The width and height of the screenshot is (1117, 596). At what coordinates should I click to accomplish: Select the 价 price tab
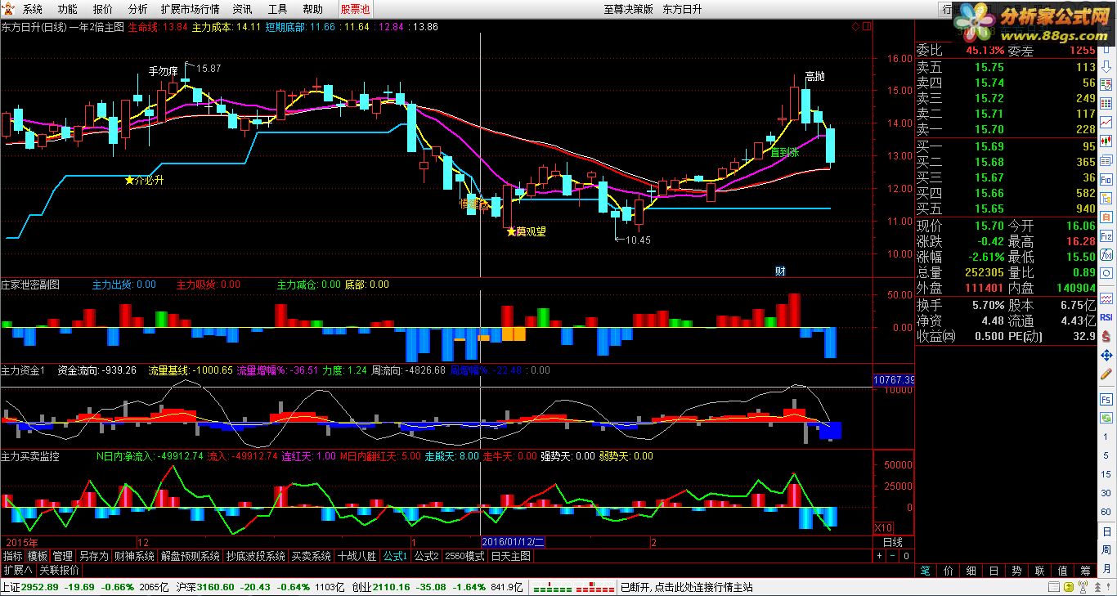[948, 570]
